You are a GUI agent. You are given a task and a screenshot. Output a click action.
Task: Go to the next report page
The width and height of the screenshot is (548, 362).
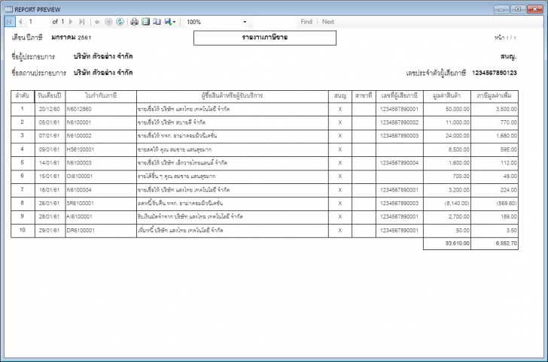(x=71, y=22)
